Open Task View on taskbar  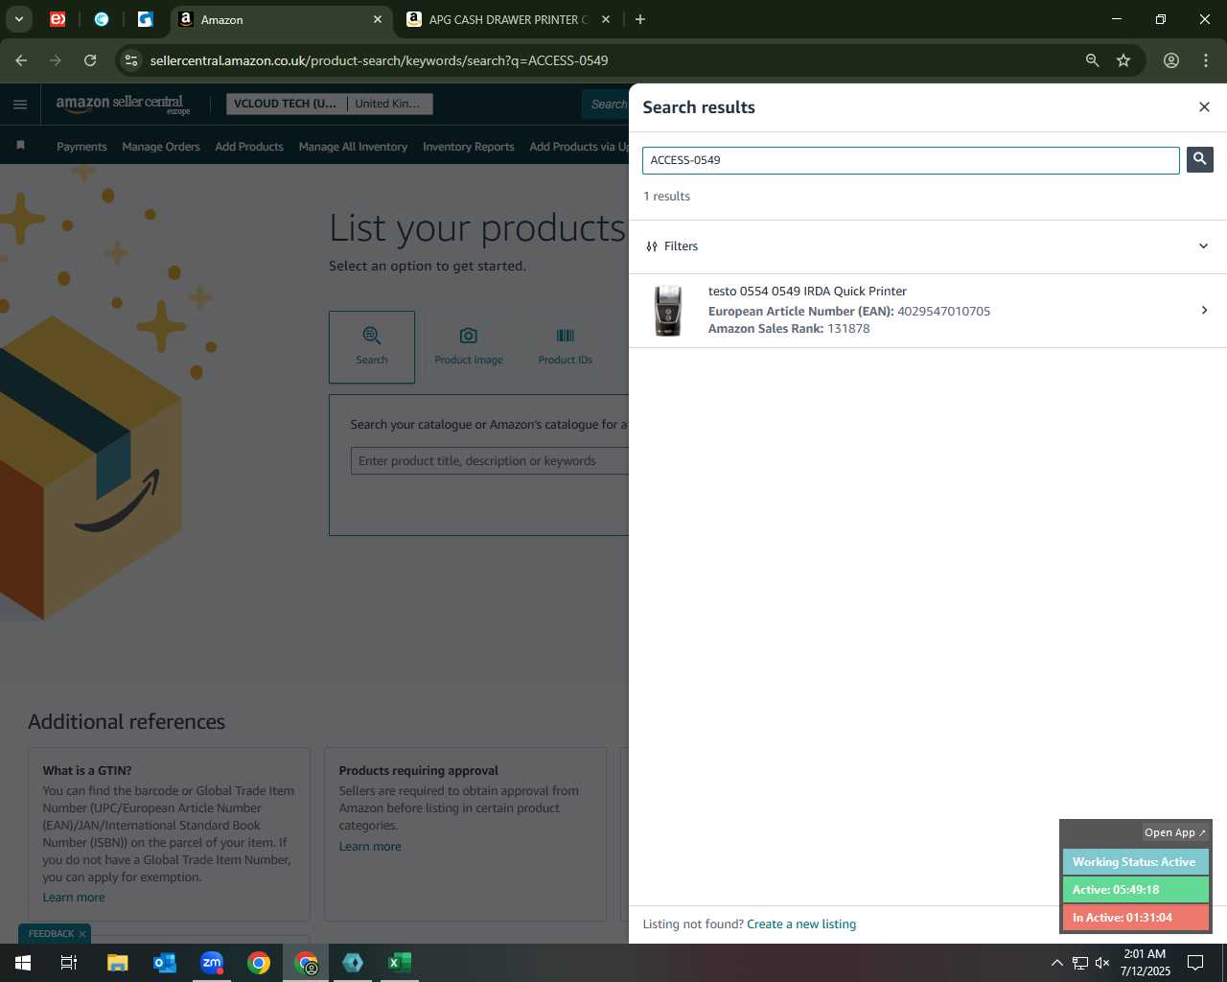tap(69, 963)
